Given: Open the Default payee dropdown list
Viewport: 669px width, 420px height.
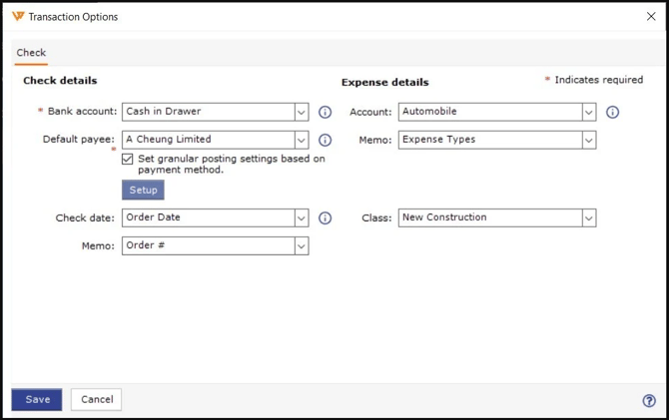Looking at the screenshot, I should (x=301, y=140).
